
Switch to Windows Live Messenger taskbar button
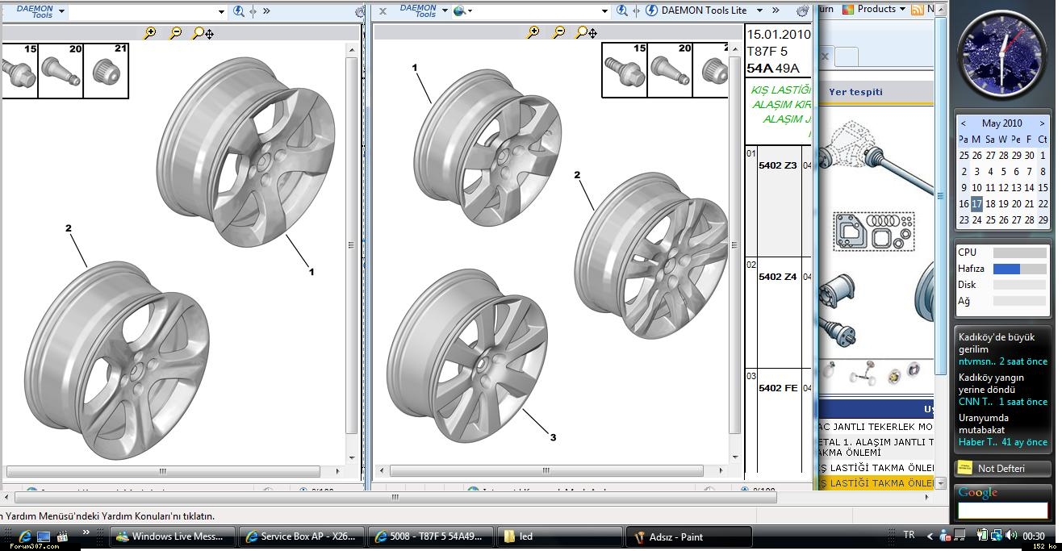coord(173,536)
